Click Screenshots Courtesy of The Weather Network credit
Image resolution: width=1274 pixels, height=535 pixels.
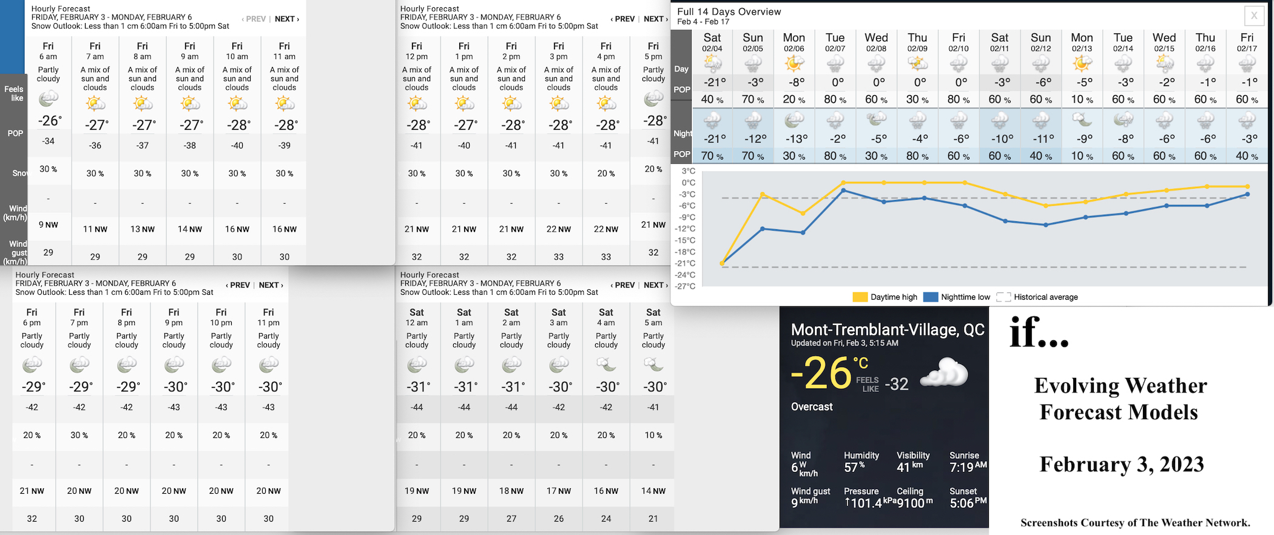[x=1135, y=523]
